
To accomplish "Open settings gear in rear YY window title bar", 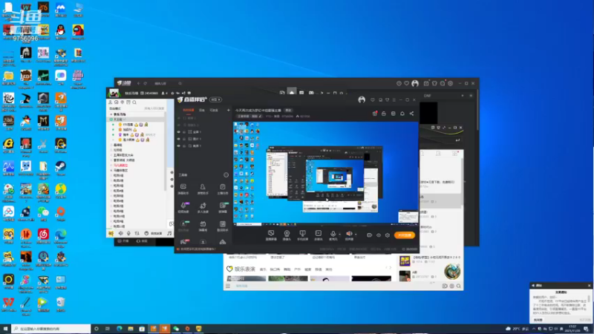I will coord(451,83).
